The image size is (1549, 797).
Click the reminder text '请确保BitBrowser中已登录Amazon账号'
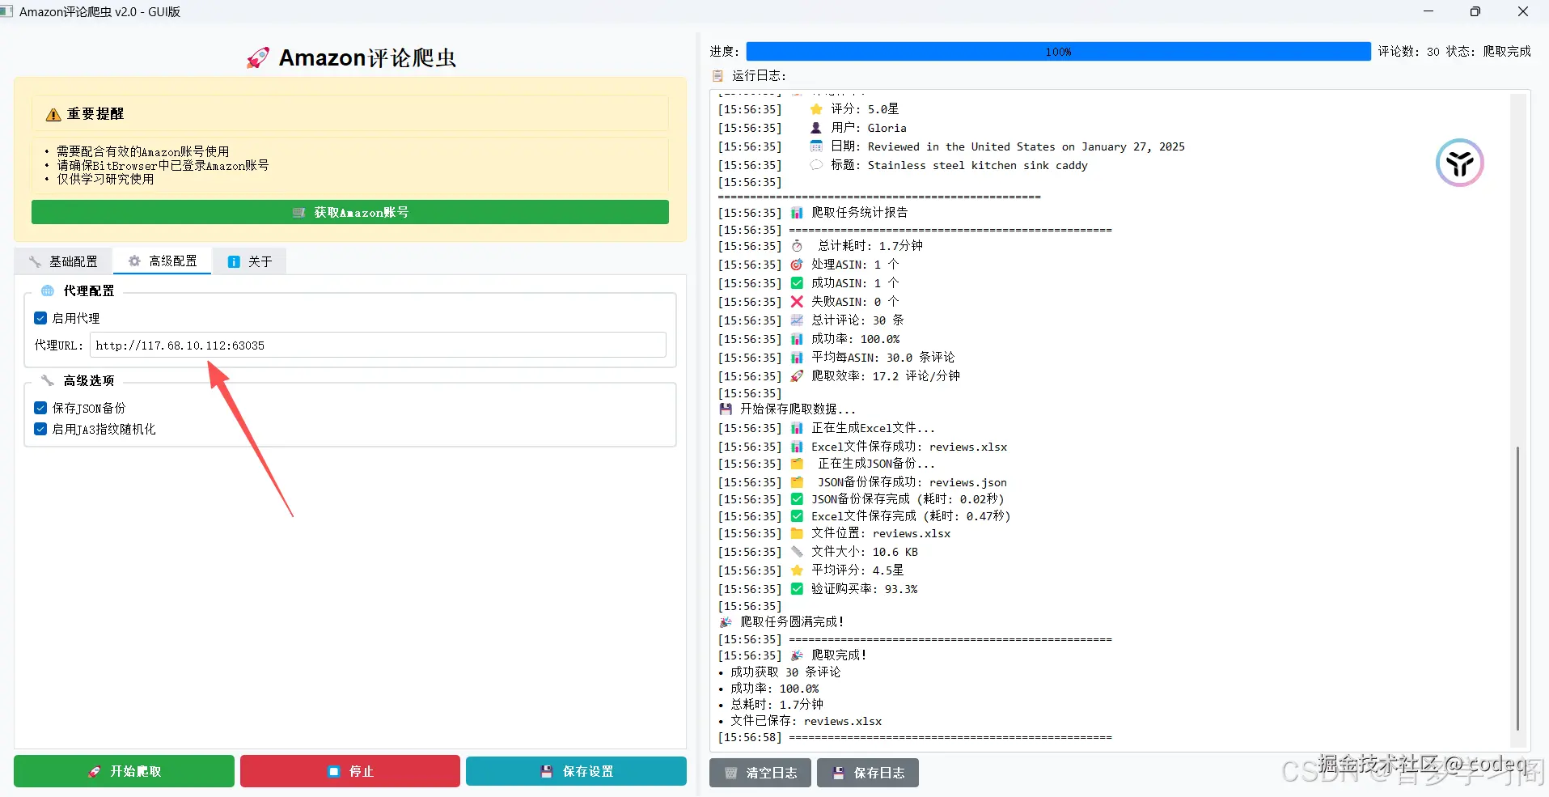[163, 165]
